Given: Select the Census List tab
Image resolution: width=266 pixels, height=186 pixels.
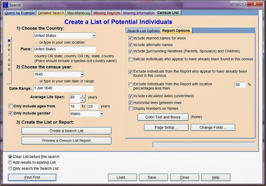Looking at the screenshot, I should click(168, 13).
